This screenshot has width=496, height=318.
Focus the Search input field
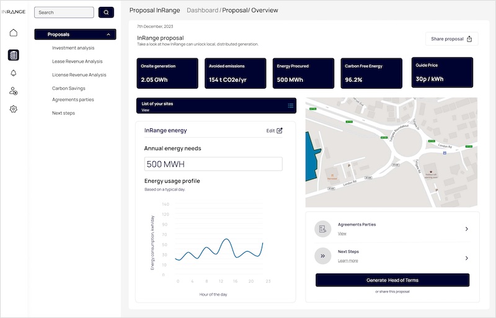[64, 12]
